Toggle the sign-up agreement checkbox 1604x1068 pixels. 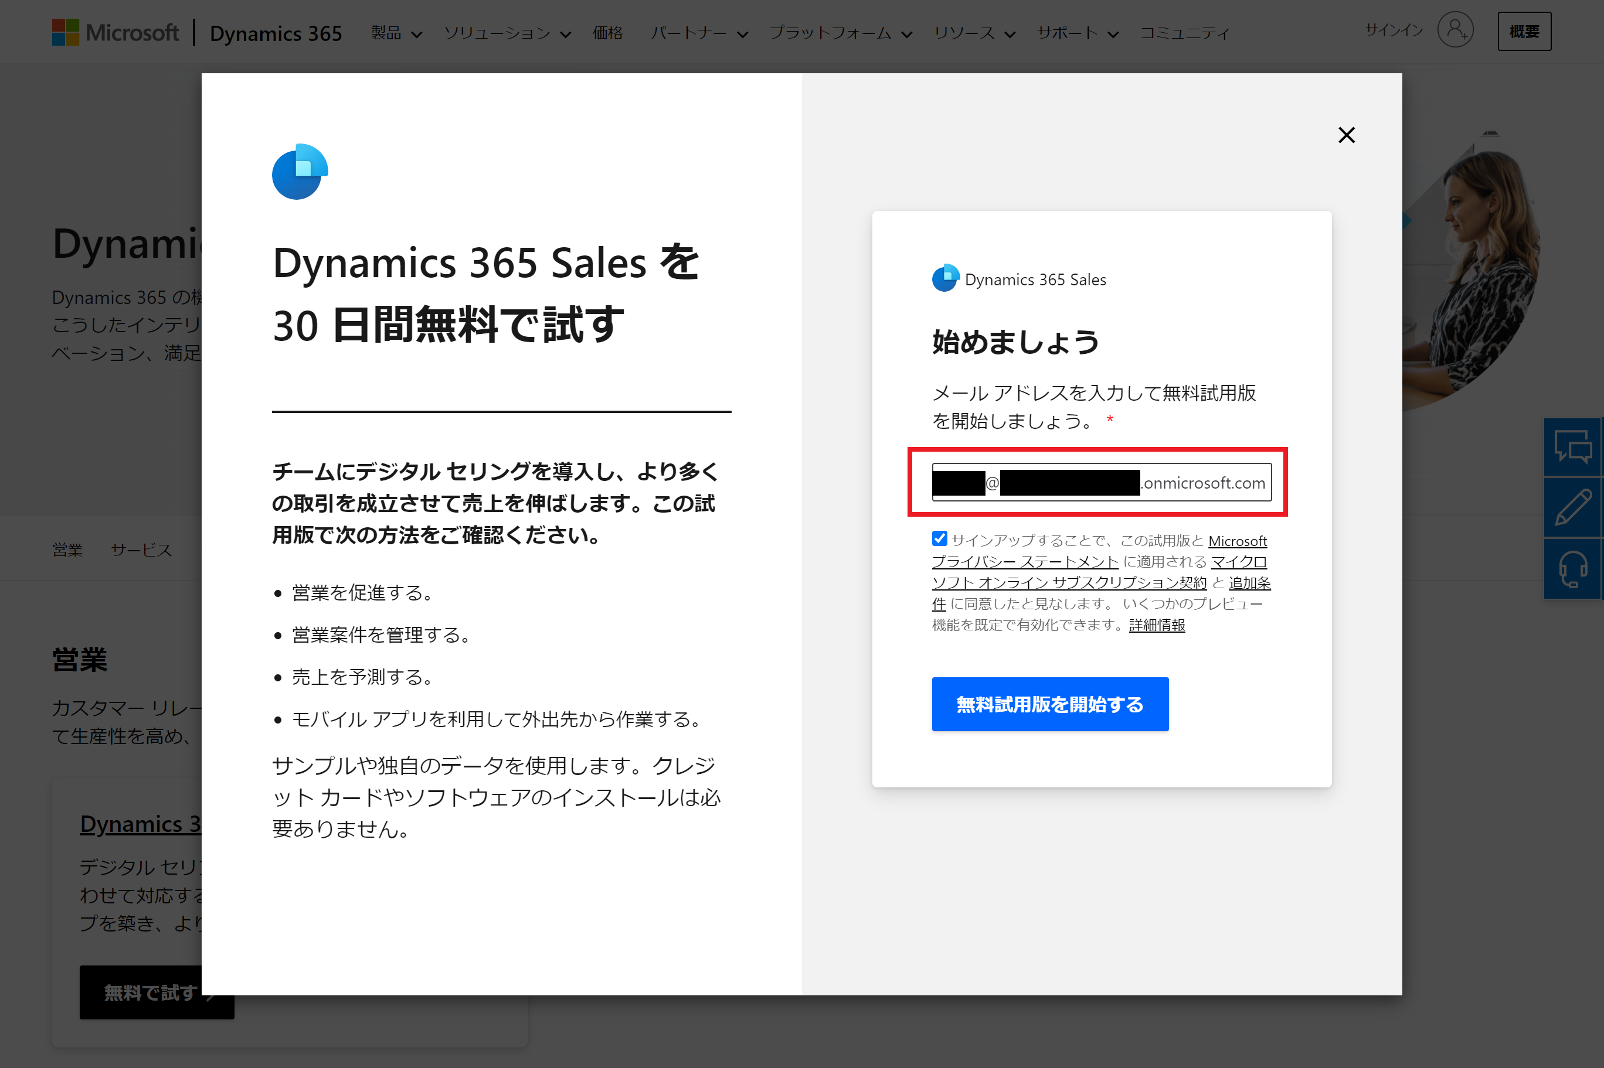click(x=940, y=539)
